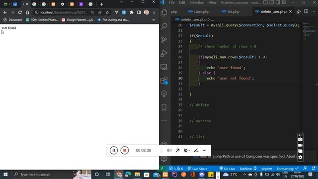Minimize the recorder toolbar
This screenshot has width=318, height=179.
pyautogui.click(x=204, y=150)
